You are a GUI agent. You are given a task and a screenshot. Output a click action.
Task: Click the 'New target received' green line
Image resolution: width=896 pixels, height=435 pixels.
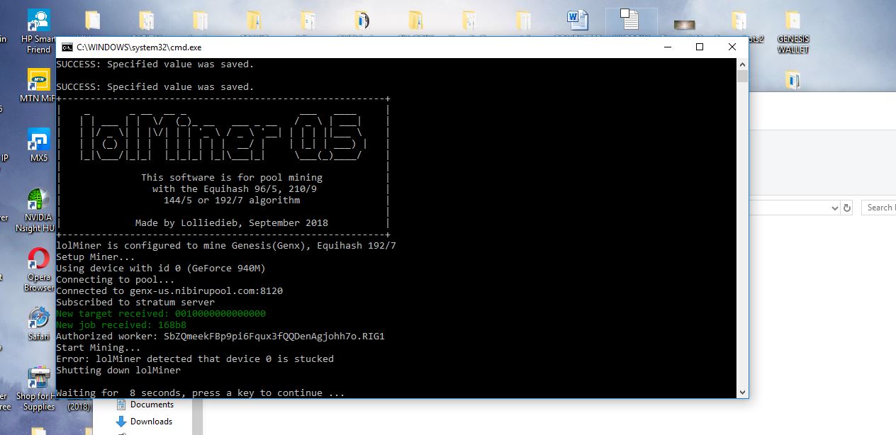(x=161, y=314)
